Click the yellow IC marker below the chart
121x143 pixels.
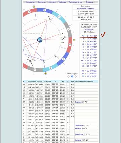coord(46,73)
